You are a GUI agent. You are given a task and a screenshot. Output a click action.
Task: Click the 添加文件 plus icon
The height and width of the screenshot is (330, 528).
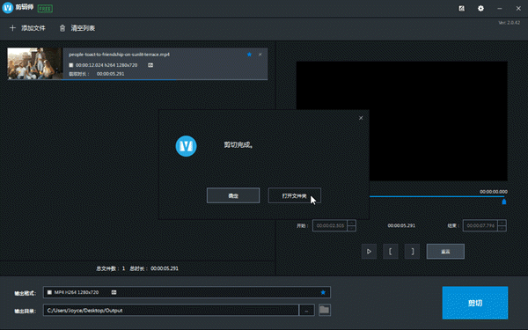(13, 28)
